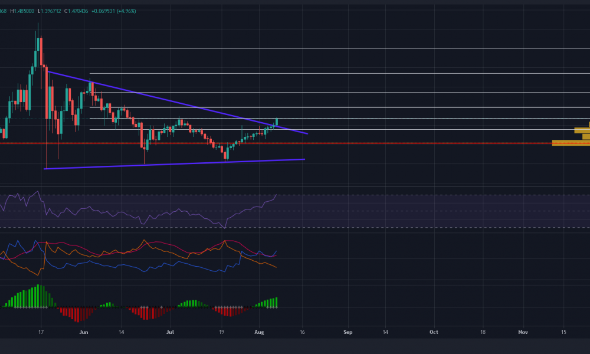This screenshot has width=590, height=354.
Task: Click the Jun date label
Action: pyautogui.click(x=84, y=332)
